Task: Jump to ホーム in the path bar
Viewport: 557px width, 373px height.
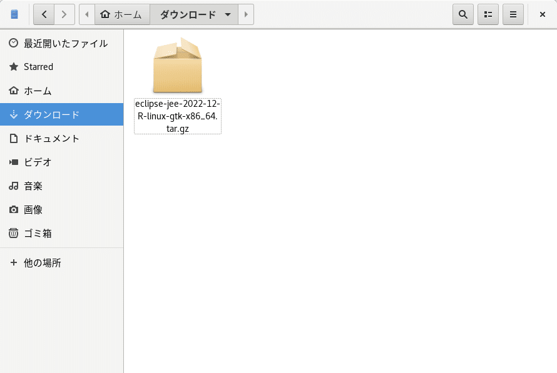Action: [x=122, y=14]
